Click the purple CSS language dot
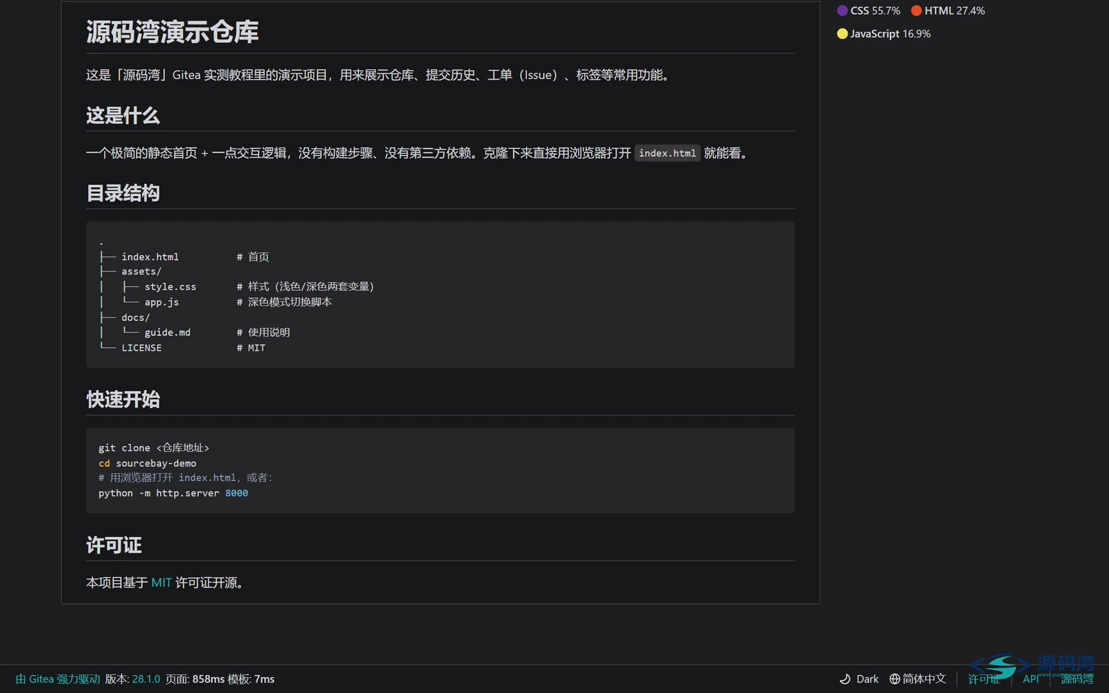1109x693 pixels. [842, 10]
